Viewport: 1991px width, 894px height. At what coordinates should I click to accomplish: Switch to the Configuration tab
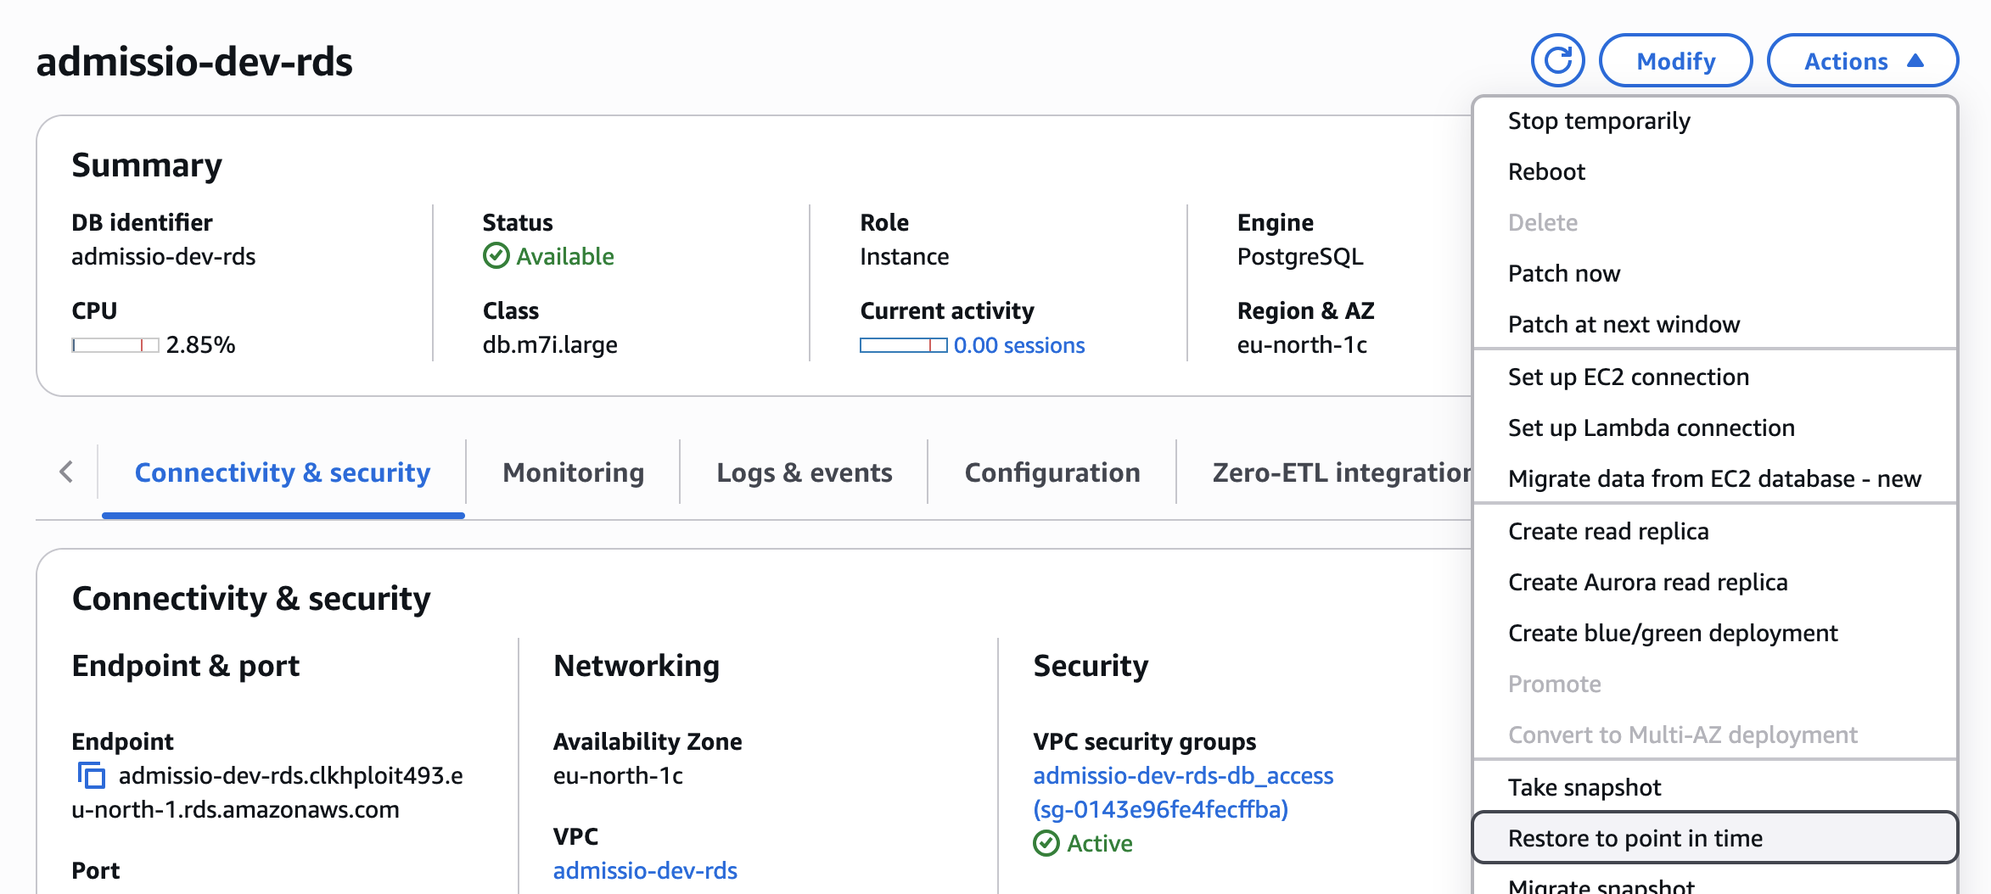point(1052,472)
